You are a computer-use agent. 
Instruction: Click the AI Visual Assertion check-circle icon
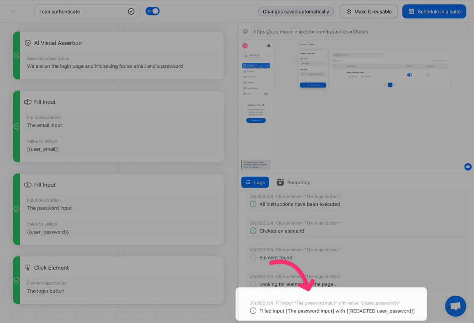28,43
